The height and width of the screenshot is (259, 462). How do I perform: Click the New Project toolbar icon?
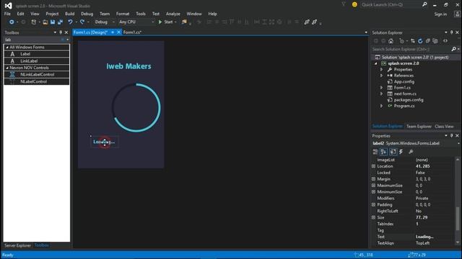point(34,22)
